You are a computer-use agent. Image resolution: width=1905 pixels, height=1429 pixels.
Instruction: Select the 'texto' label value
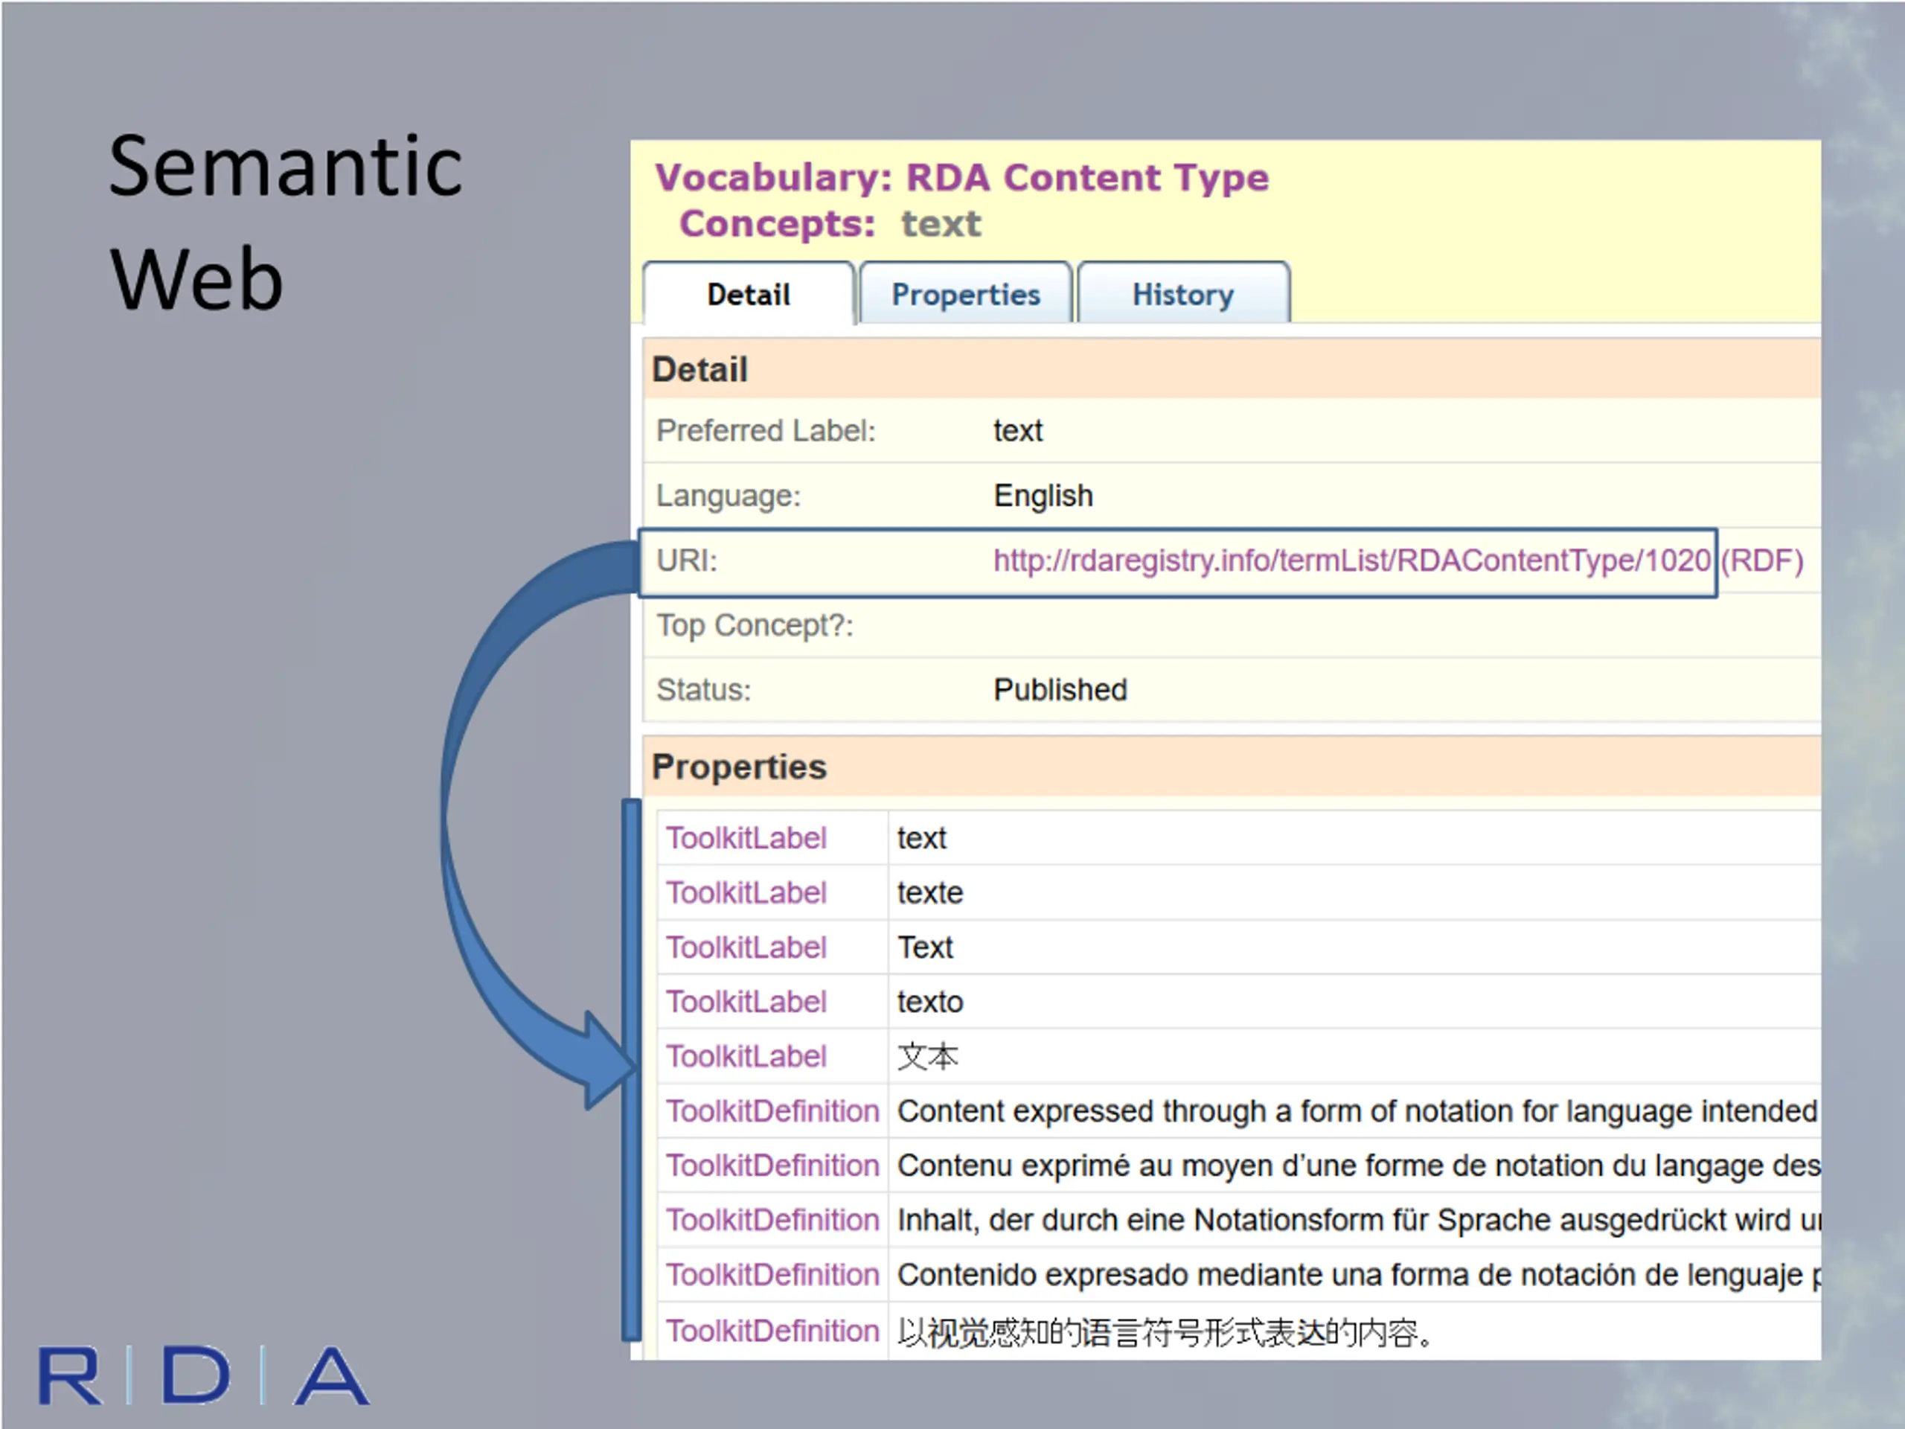930,1002
